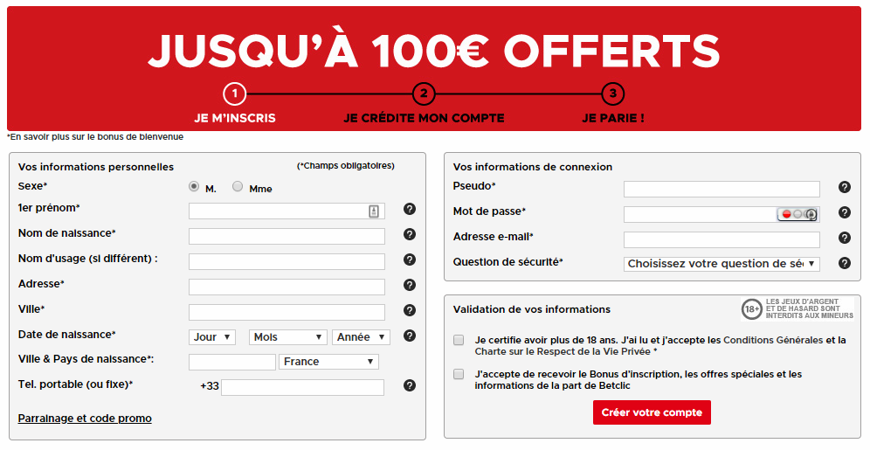Click help icon next to 1er prénom

[x=410, y=209]
